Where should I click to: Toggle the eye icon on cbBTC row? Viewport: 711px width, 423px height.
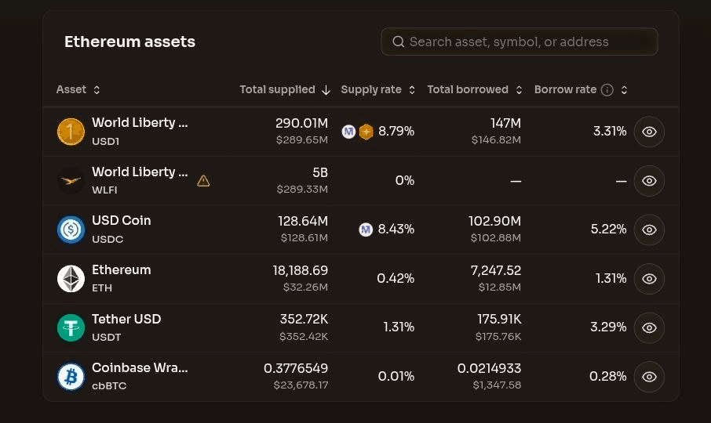click(649, 377)
